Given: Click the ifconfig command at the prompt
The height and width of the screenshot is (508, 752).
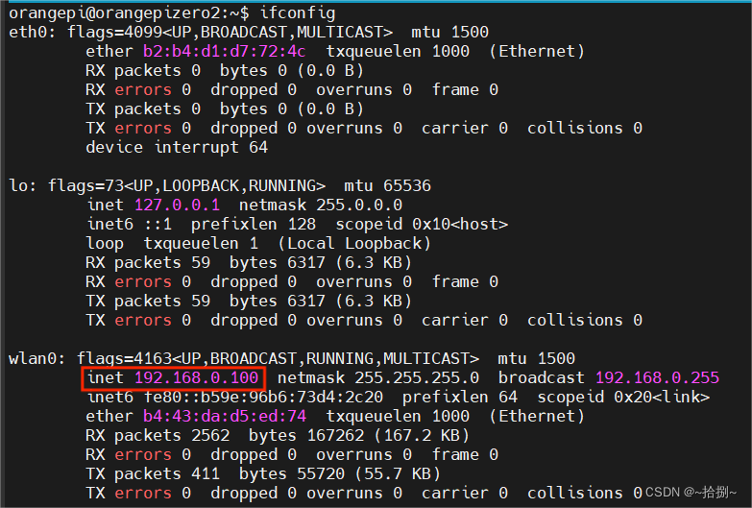Looking at the screenshot, I should [x=298, y=12].
